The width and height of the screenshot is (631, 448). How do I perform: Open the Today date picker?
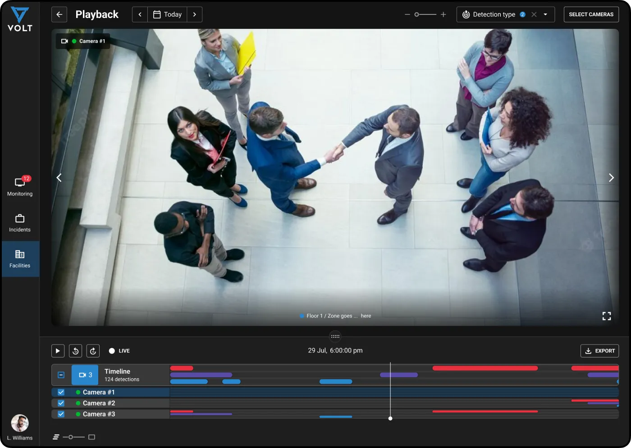pos(167,14)
